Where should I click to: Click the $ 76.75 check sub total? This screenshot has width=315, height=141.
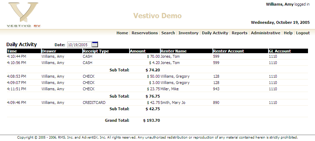point(153,96)
